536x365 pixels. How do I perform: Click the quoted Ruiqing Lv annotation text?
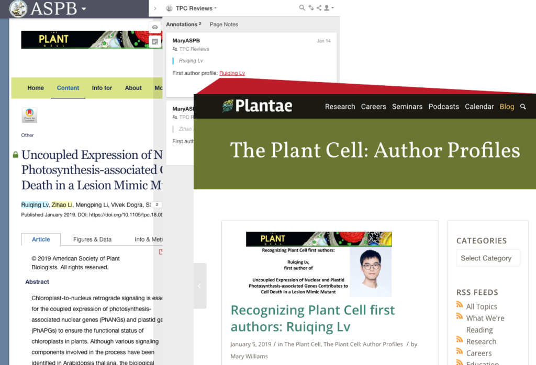pos(191,61)
